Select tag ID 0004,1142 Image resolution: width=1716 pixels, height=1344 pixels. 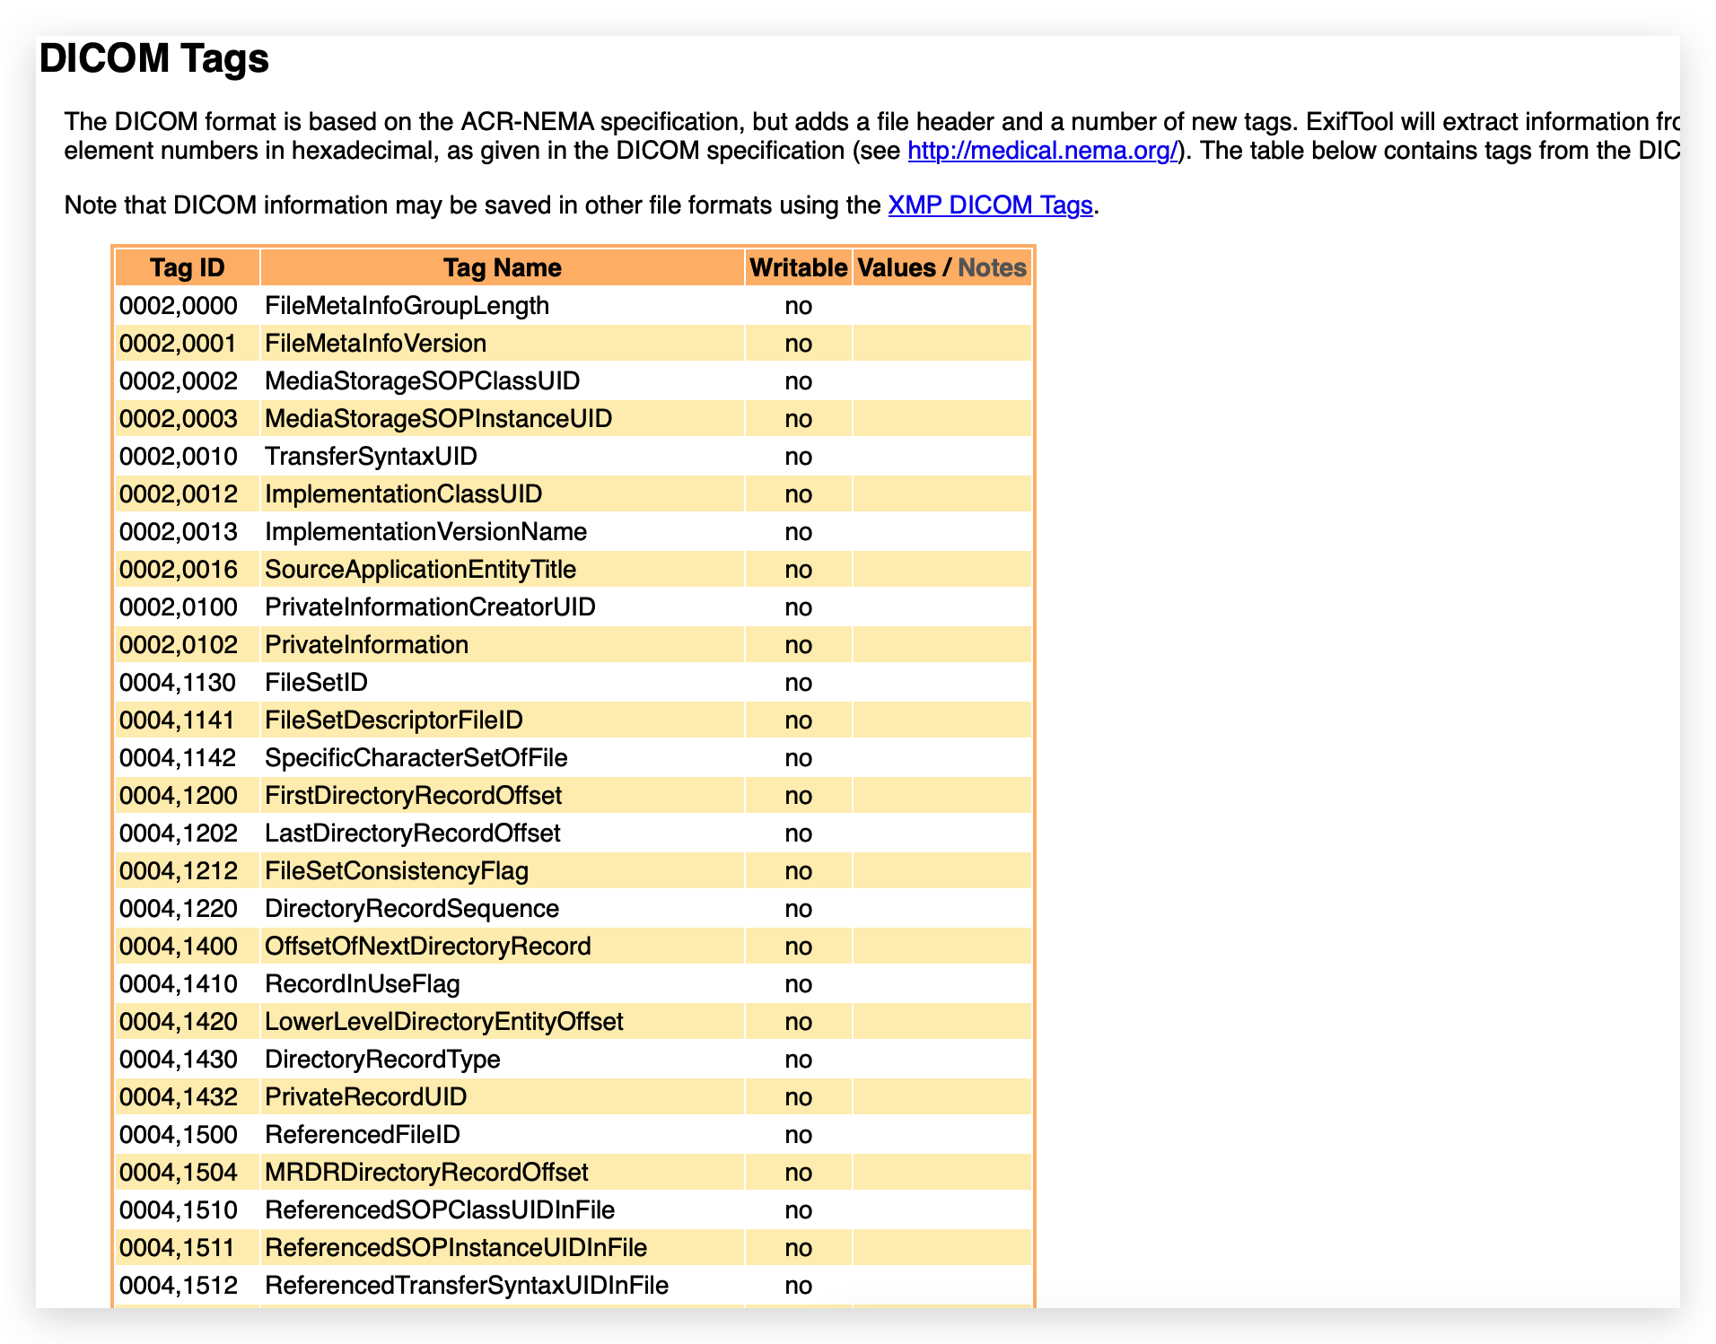[x=178, y=758]
